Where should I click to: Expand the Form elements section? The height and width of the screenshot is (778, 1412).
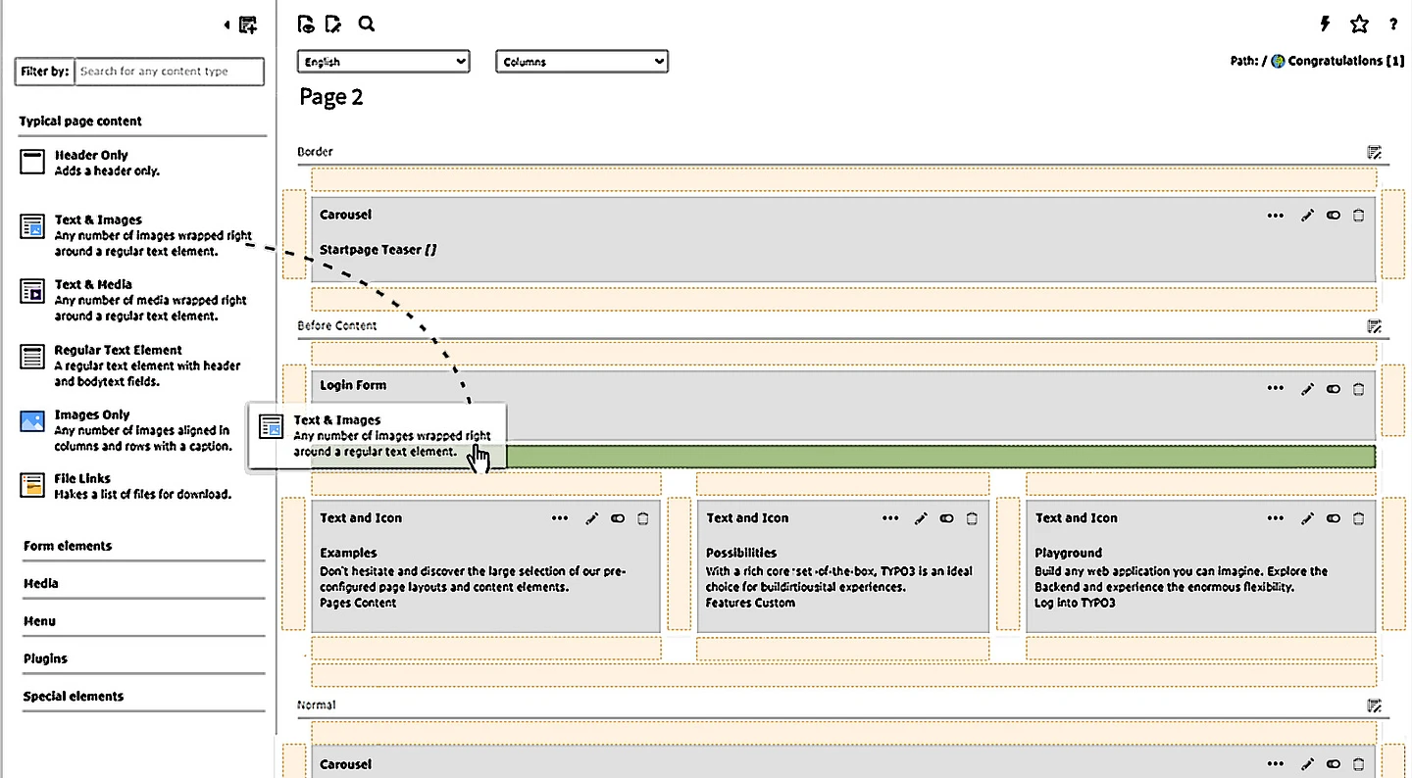(x=68, y=546)
